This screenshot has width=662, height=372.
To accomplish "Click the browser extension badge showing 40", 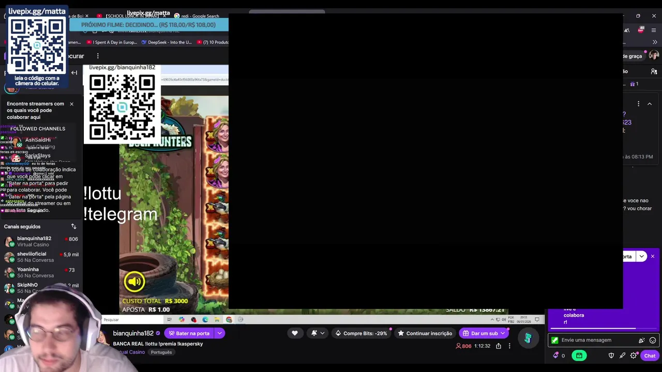I will [x=641, y=29].
